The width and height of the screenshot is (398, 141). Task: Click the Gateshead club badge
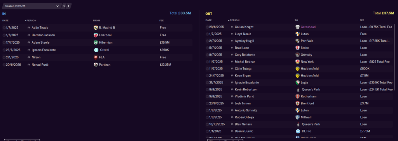coord(297,27)
